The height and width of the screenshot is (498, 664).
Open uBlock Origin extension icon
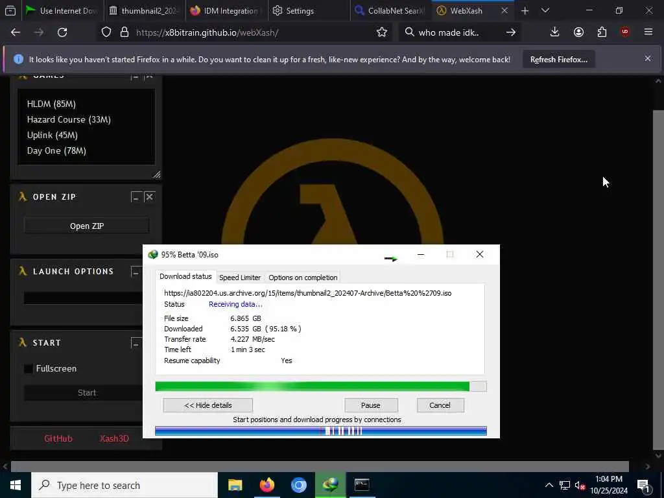point(625,32)
